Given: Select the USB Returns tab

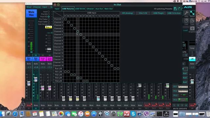Looking at the screenshot, I should click(x=68, y=9).
